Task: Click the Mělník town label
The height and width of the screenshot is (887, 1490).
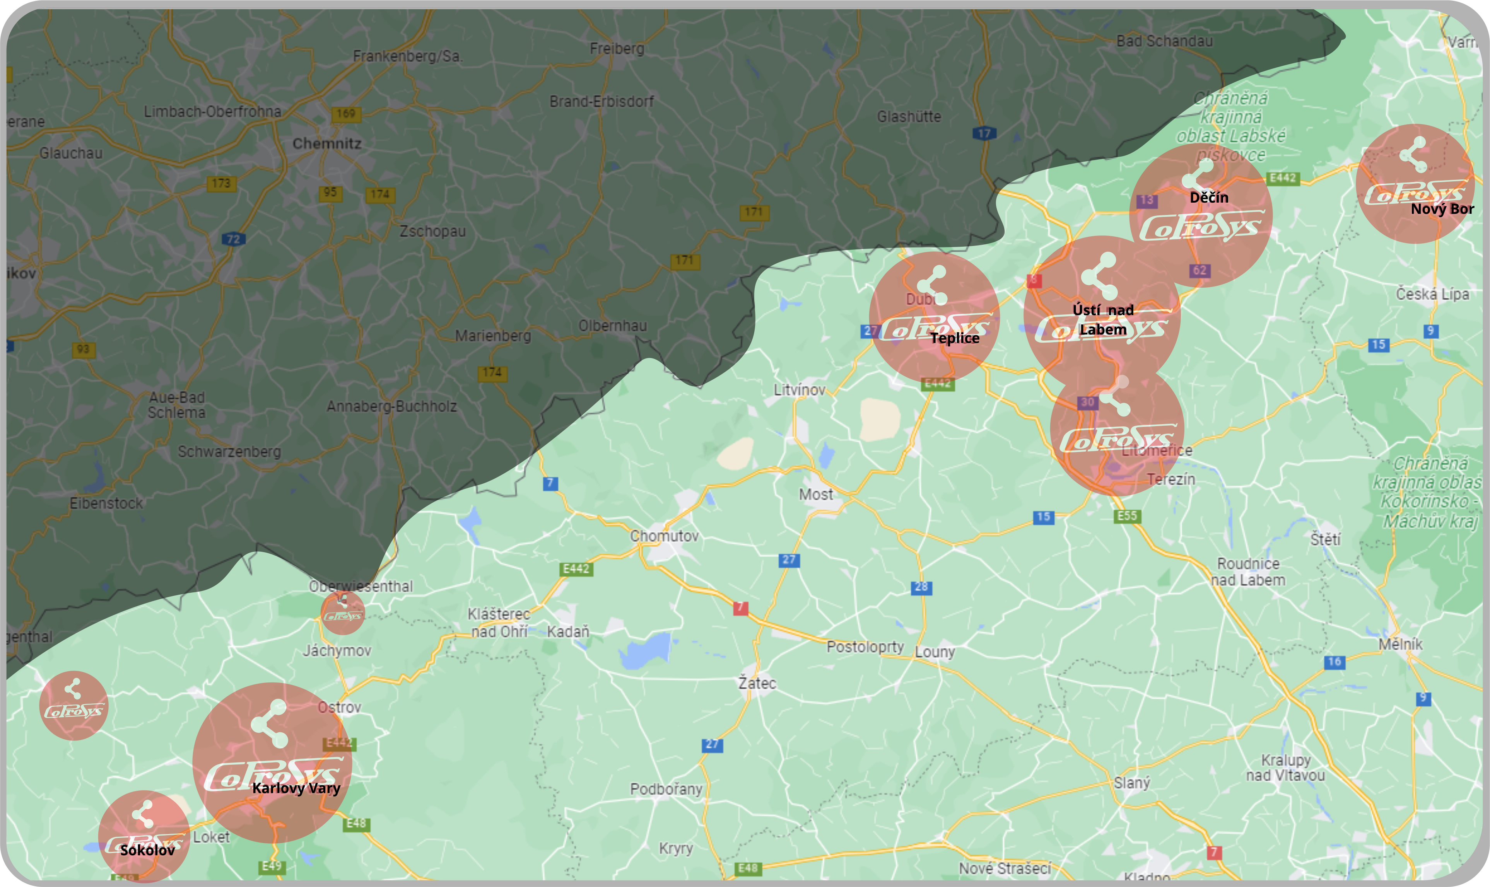Action: click(x=1400, y=644)
